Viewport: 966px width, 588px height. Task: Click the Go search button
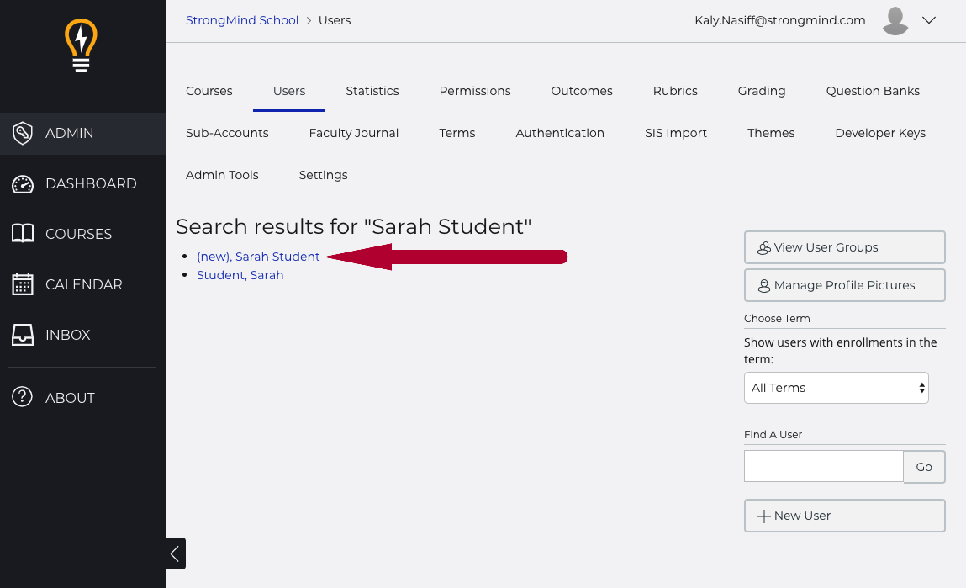(923, 467)
